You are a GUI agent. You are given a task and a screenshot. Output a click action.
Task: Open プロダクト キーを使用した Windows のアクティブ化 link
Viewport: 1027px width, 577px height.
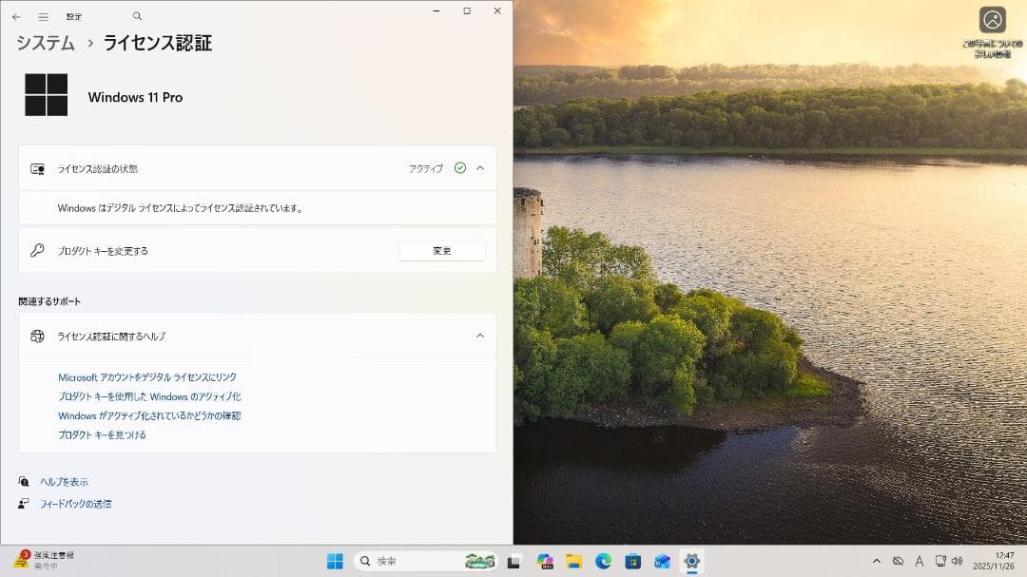149,396
